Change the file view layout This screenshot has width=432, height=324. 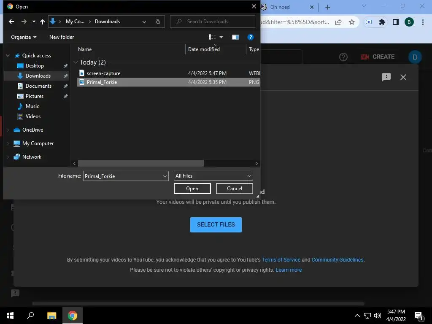(x=212, y=37)
